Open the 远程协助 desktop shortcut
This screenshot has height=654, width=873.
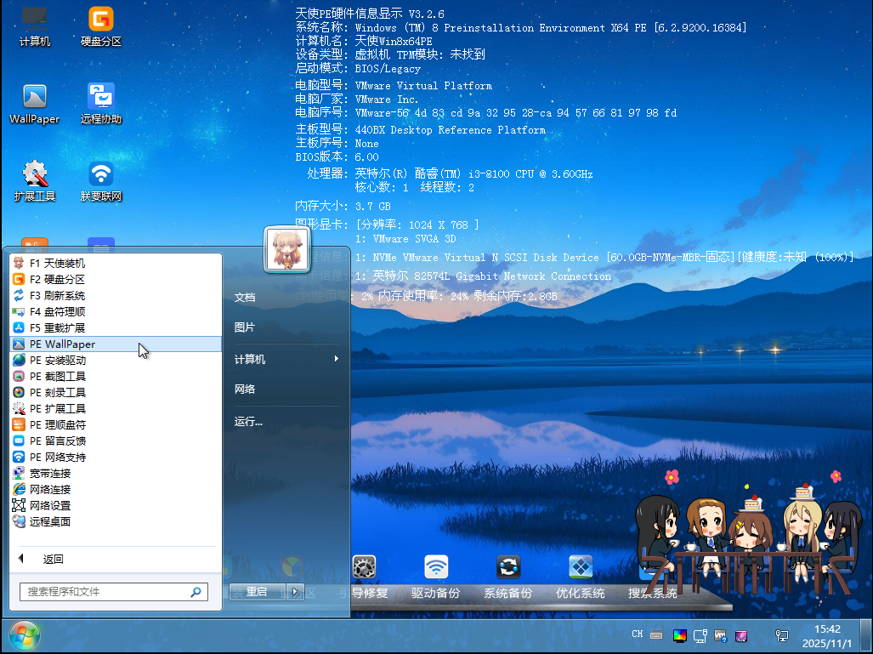pyautogui.click(x=101, y=103)
